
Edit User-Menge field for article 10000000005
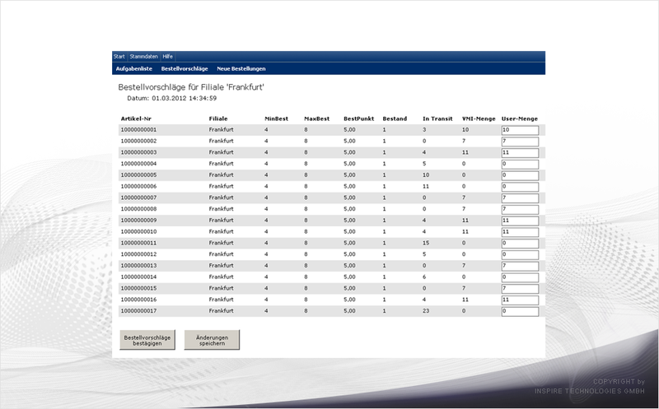pyautogui.click(x=520, y=175)
